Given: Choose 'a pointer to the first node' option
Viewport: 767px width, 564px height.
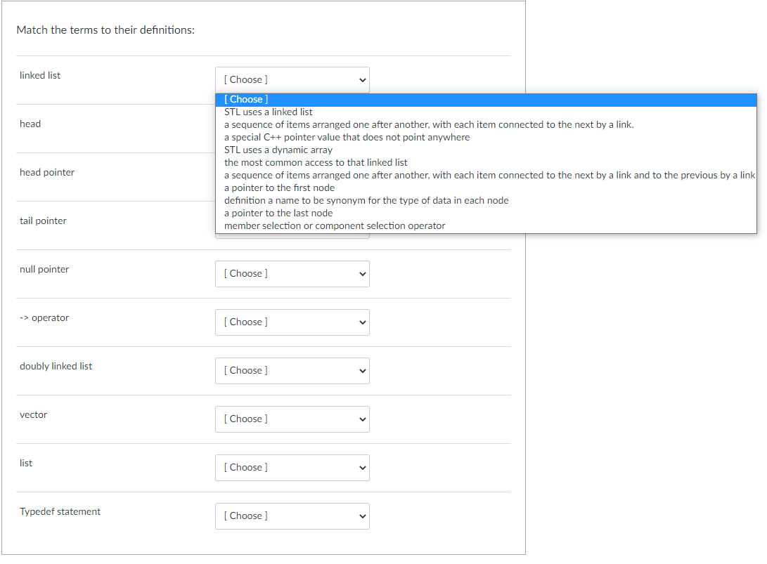Looking at the screenshot, I should pos(486,188).
